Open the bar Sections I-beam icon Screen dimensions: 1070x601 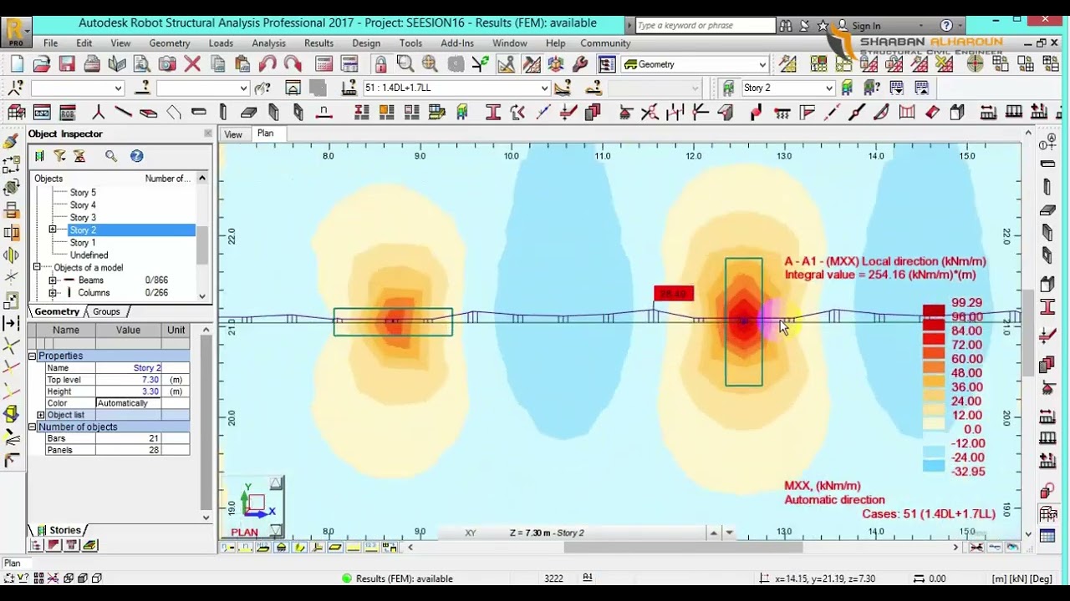tap(493, 113)
